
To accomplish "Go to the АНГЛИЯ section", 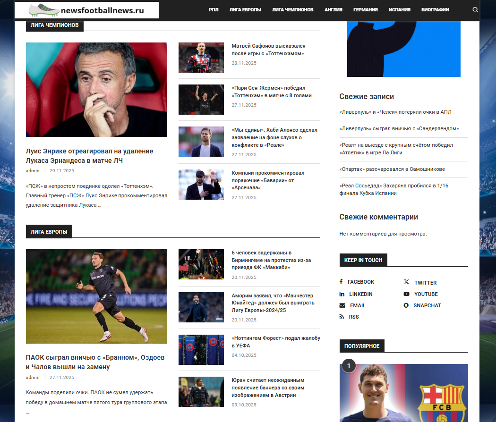I will (334, 10).
